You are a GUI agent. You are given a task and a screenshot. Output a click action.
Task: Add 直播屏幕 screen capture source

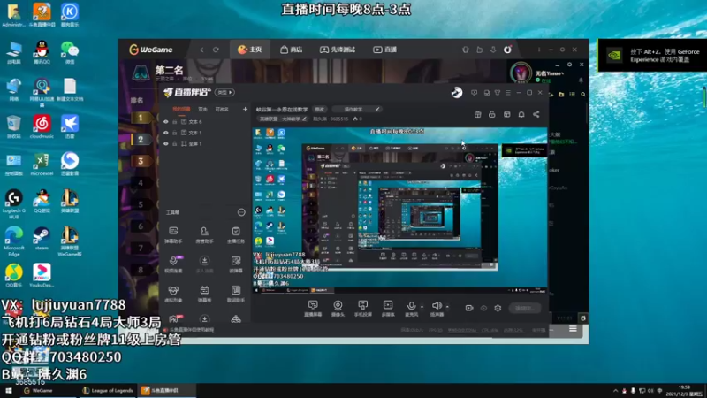[x=313, y=309]
